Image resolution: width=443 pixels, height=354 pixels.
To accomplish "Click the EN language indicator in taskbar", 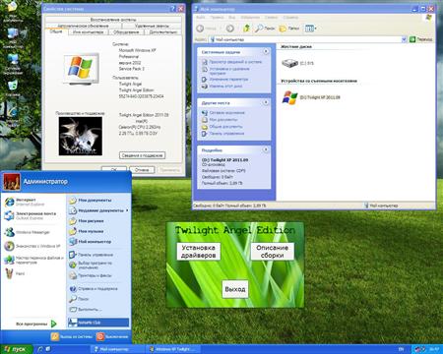I will click(x=401, y=349).
